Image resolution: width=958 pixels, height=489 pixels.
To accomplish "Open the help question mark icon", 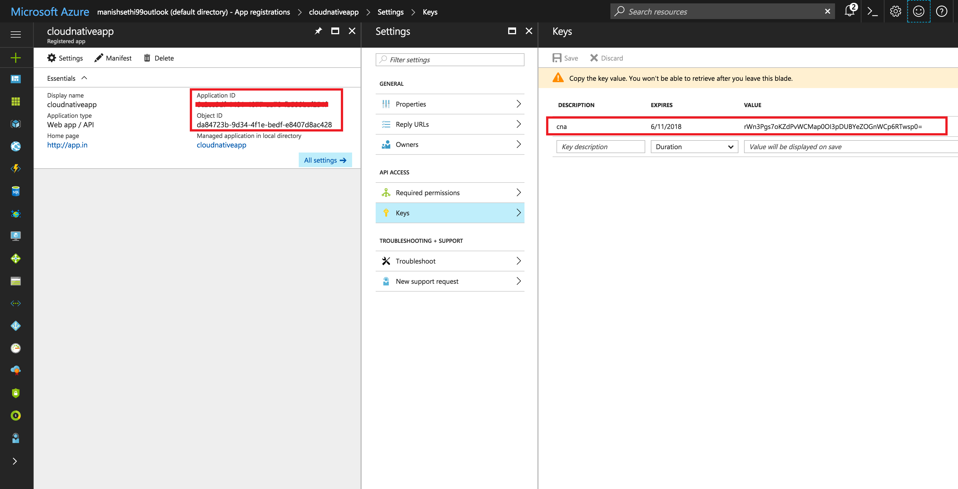I will pos(941,11).
